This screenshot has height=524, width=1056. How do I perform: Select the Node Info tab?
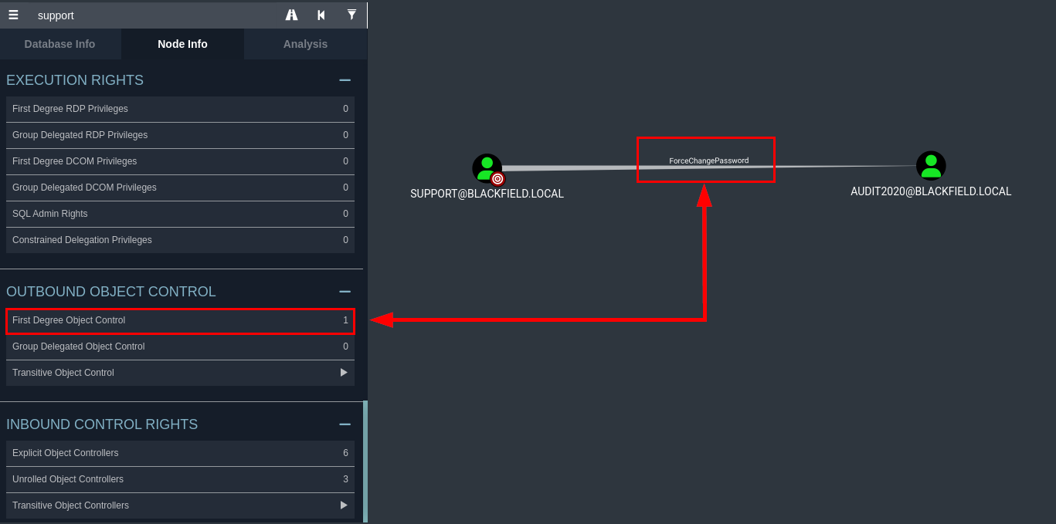click(182, 44)
